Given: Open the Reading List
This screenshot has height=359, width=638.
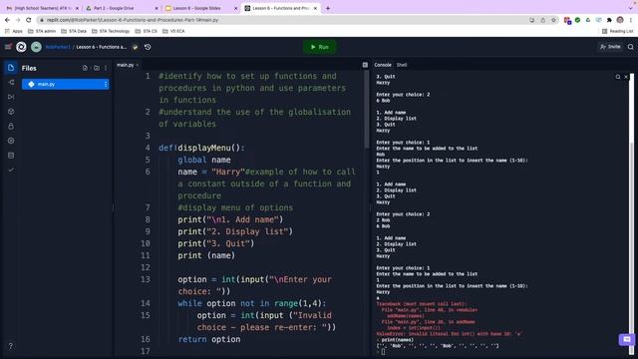Looking at the screenshot, I should (x=617, y=31).
